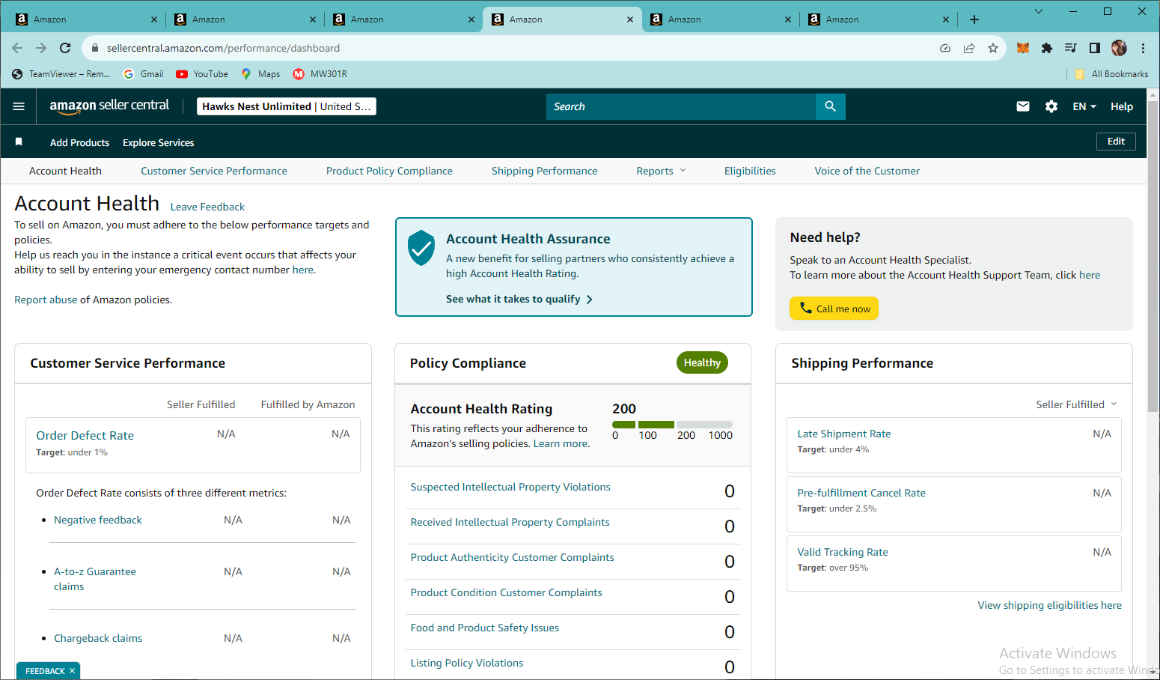Reload the page with refresh icon
The height and width of the screenshot is (680, 1160).
click(65, 48)
